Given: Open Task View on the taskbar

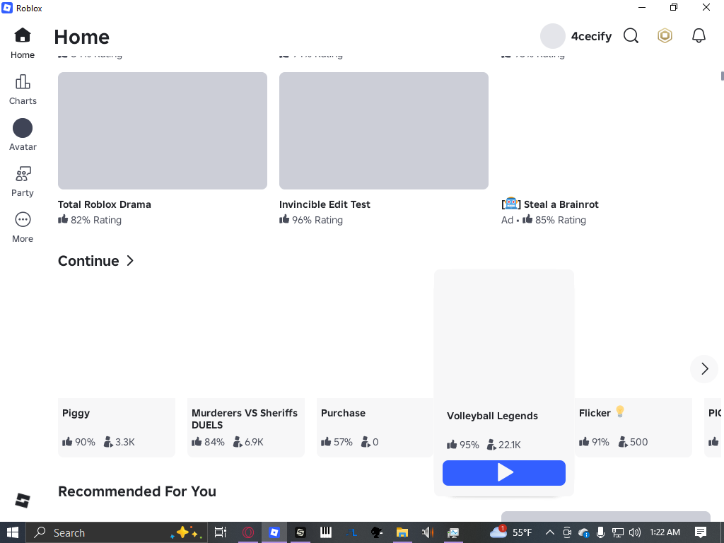Looking at the screenshot, I should (x=221, y=532).
